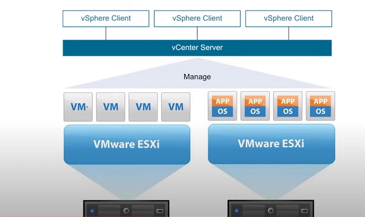This screenshot has height=217, width=365.
Task: Select the first APP/OS icon
Action: tap(222, 106)
